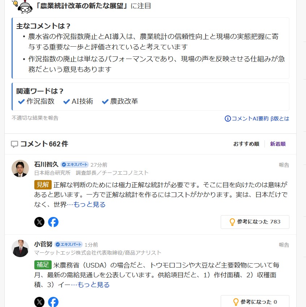The height and width of the screenshot is (307, 306).
Task: Sort comments by 新着順
Action: (x=278, y=144)
